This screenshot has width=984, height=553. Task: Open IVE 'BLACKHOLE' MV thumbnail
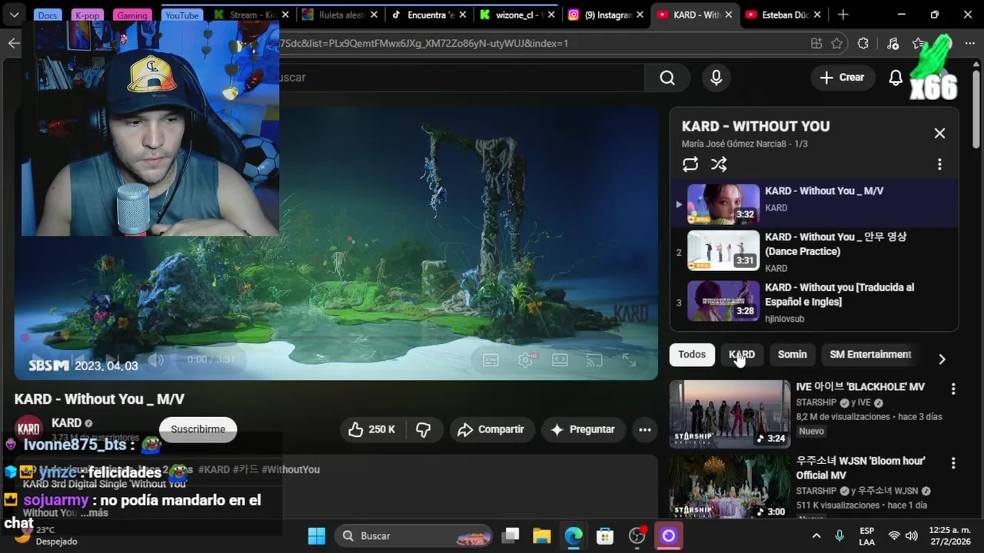[x=730, y=414]
